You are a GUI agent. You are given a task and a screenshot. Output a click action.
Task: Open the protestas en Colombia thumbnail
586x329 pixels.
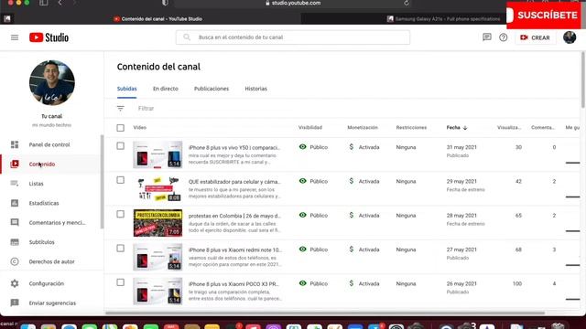(157, 223)
